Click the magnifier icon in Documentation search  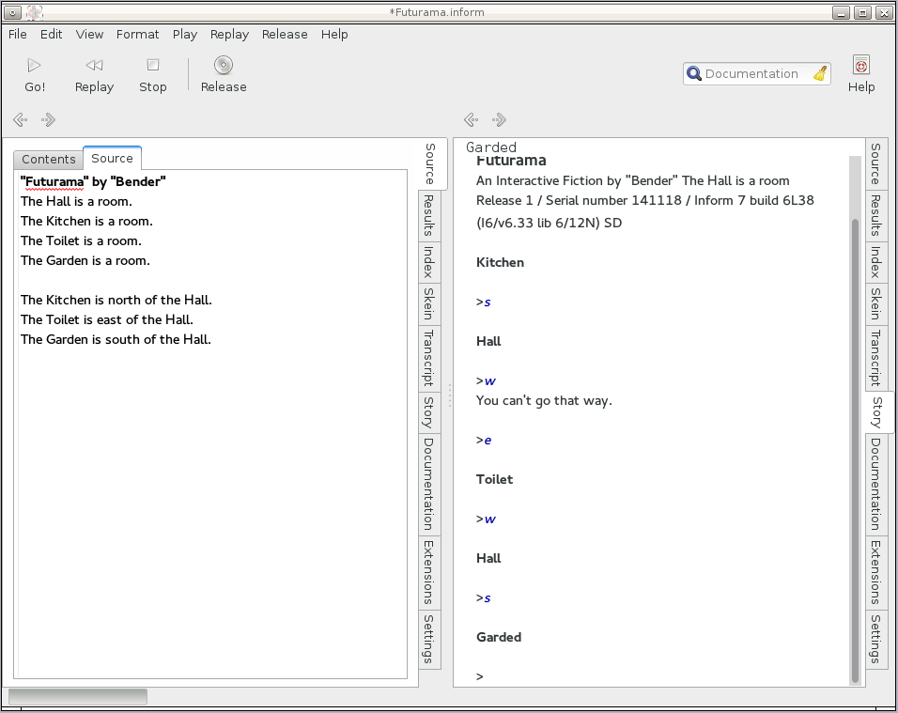[694, 74]
